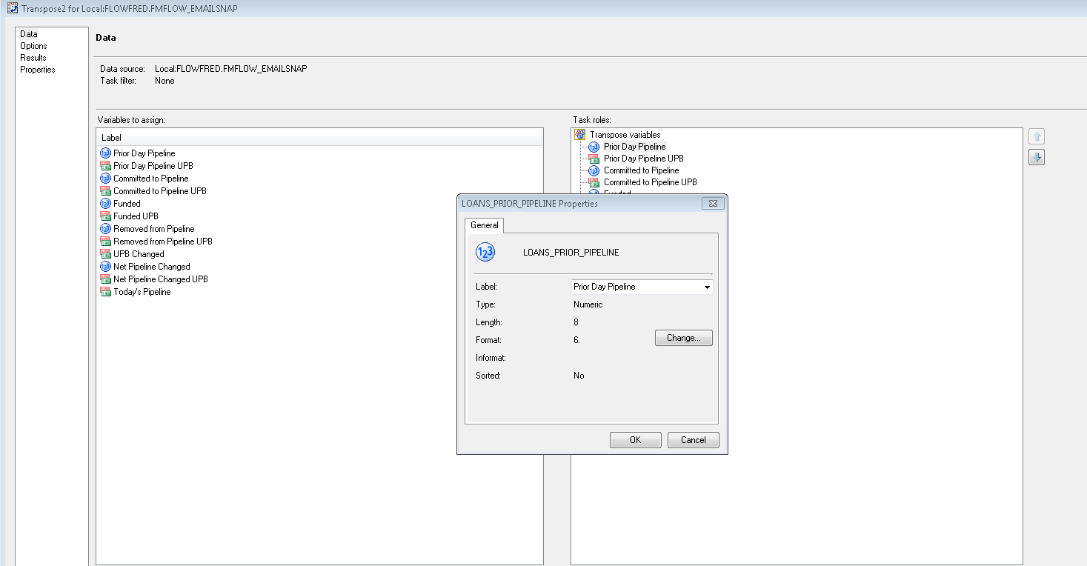Switch to the General tab
Viewport: 1087px width, 566px height.
[x=484, y=225]
